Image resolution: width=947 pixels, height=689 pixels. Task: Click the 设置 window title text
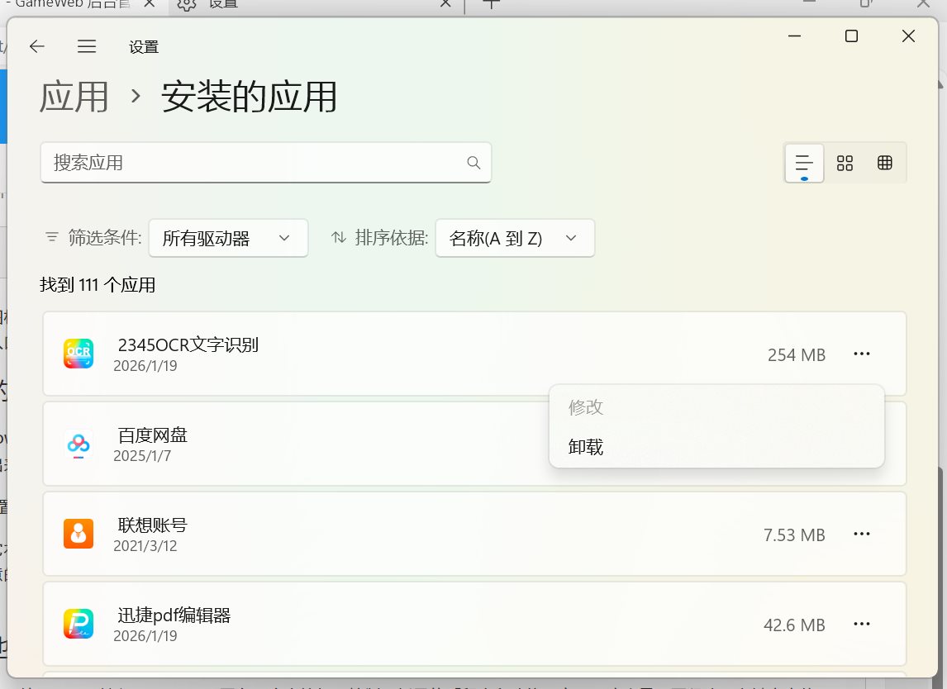click(x=144, y=47)
